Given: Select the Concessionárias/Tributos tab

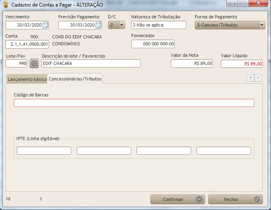Looking at the screenshot, I should click(x=75, y=78).
